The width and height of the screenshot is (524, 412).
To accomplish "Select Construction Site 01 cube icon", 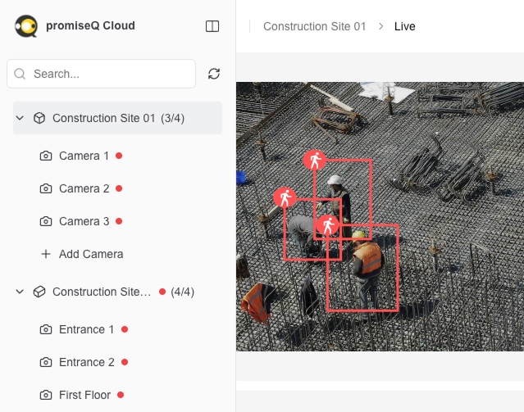I will [x=39, y=118].
